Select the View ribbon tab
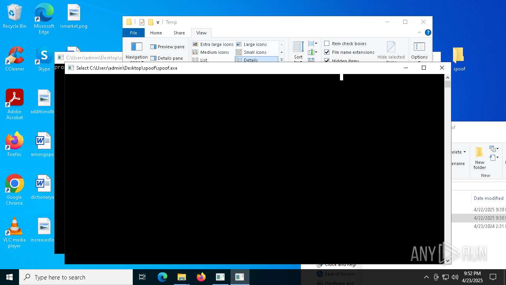 [201, 33]
